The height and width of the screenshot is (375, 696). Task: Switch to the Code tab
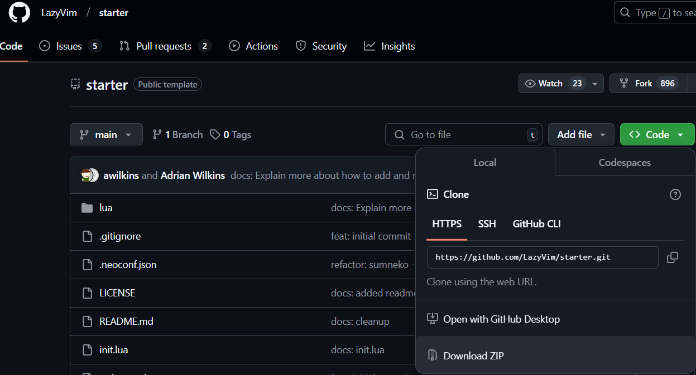pos(11,46)
